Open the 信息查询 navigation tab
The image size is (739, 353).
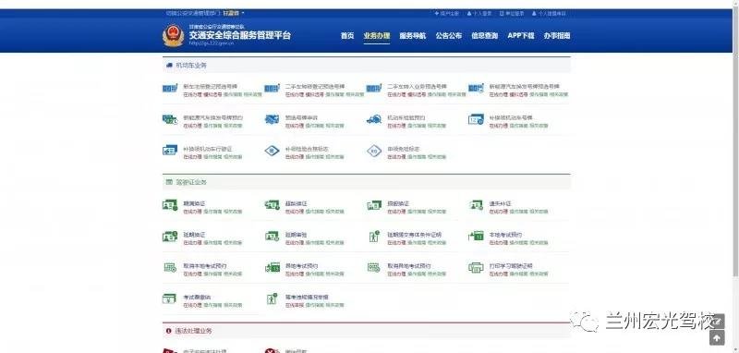pos(484,35)
